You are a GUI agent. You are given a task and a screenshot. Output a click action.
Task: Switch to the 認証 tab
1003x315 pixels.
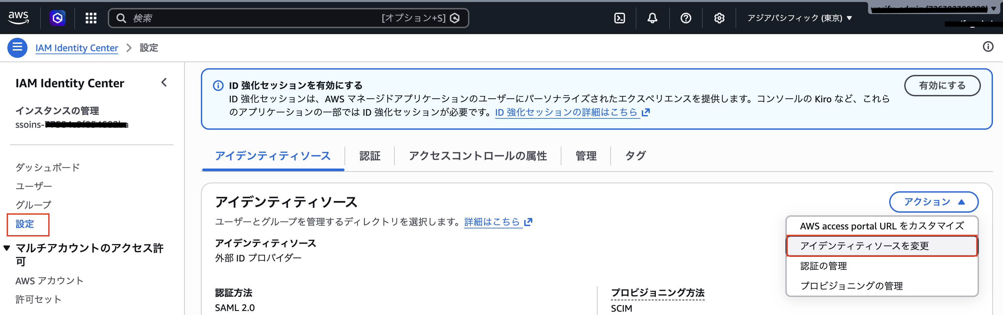click(370, 156)
